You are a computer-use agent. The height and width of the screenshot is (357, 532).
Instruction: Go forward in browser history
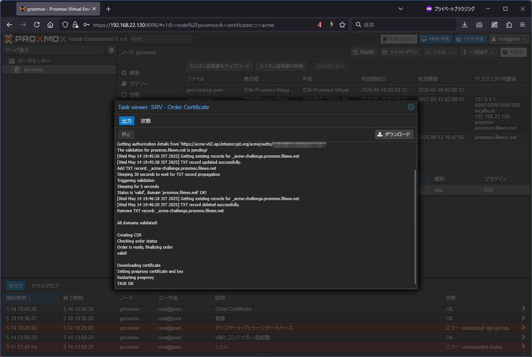click(23, 25)
